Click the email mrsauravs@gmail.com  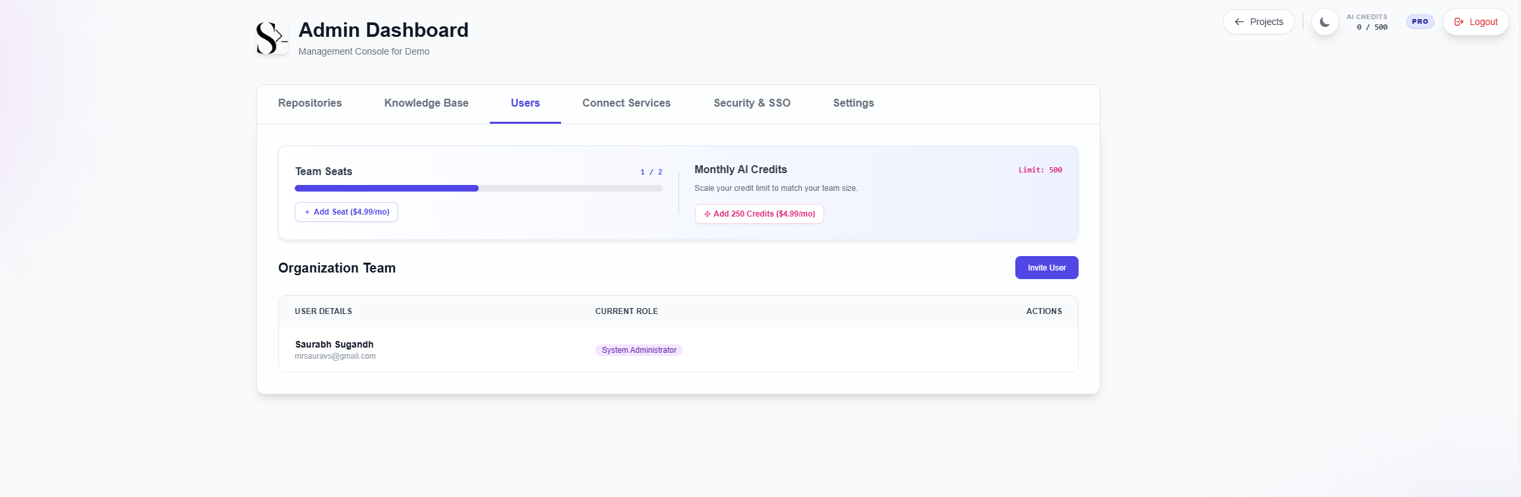(335, 356)
